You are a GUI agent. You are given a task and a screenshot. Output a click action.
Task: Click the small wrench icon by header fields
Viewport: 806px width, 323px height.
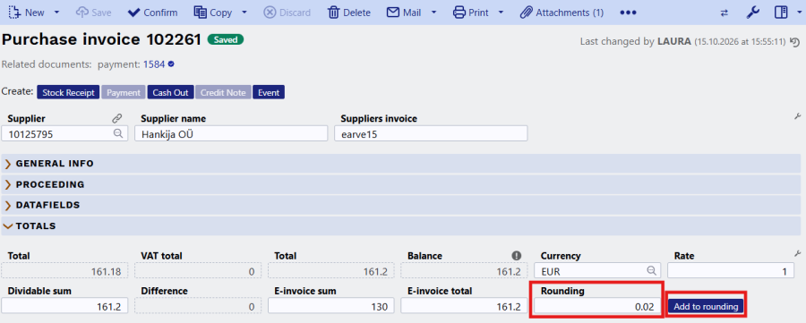pos(798,116)
